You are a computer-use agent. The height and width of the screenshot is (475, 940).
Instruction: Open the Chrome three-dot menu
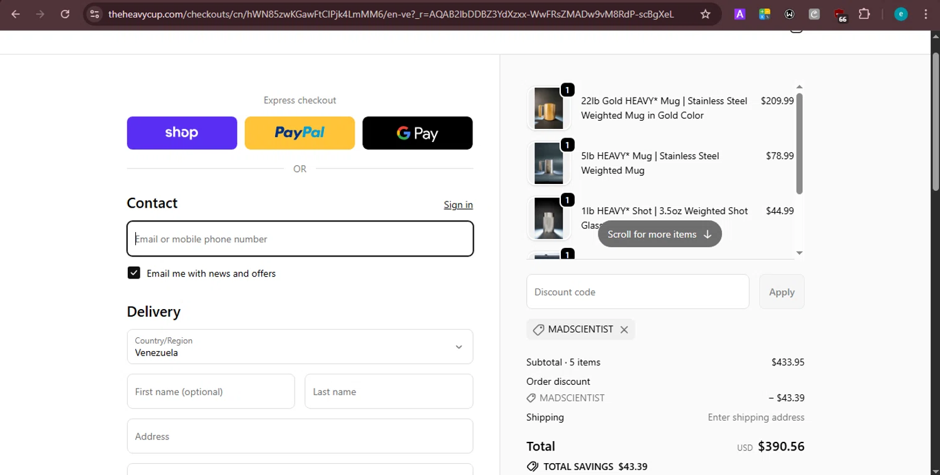926,14
